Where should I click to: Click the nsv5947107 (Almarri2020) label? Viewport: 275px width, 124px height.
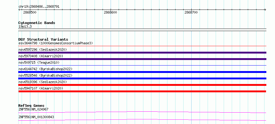(x=41, y=88)
